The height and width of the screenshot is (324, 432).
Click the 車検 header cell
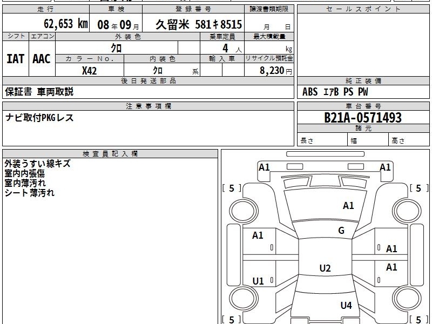pos(116,9)
